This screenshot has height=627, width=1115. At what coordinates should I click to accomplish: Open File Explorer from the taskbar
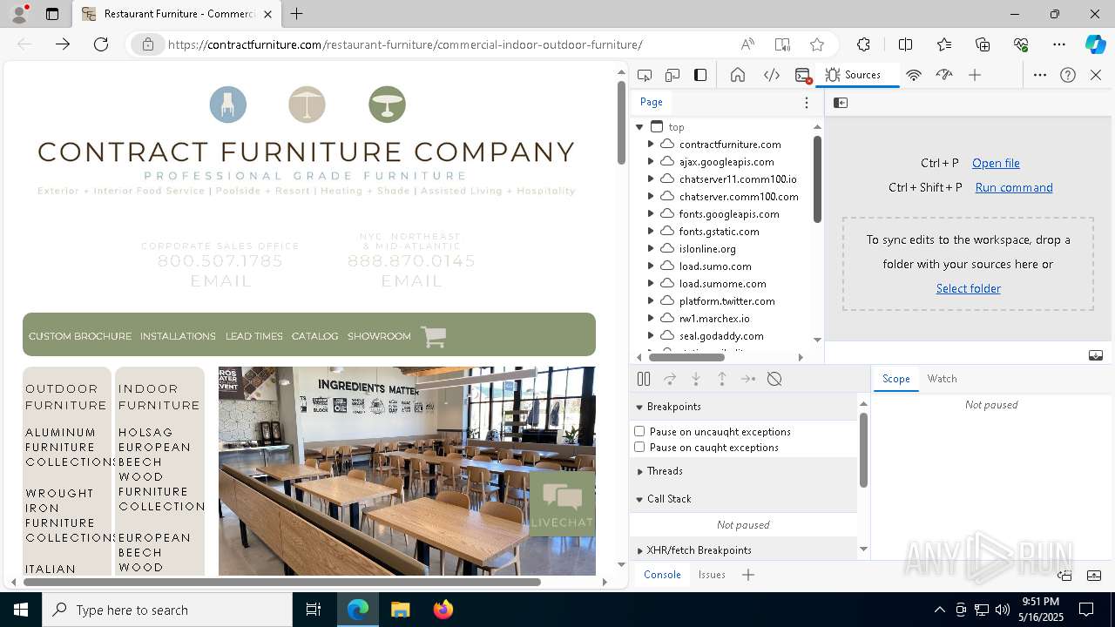400,610
